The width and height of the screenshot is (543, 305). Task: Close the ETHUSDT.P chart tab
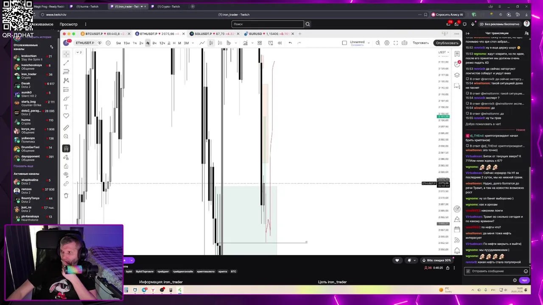[x=183, y=33]
